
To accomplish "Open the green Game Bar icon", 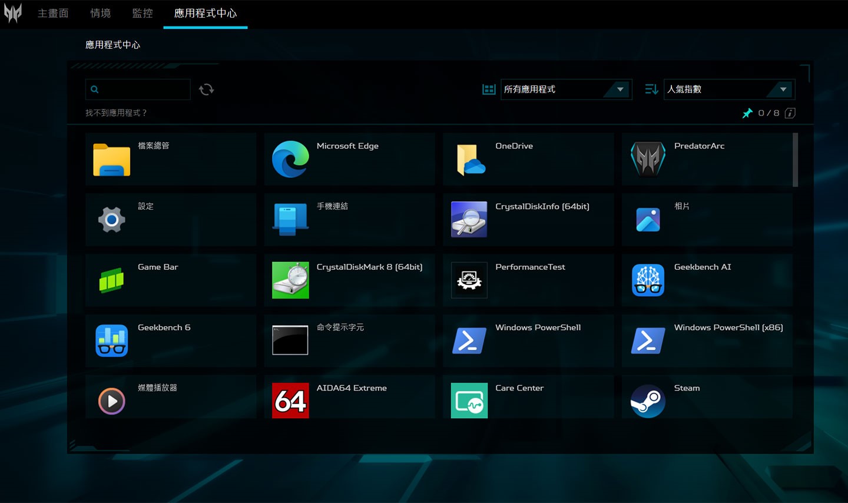I will [x=111, y=280].
